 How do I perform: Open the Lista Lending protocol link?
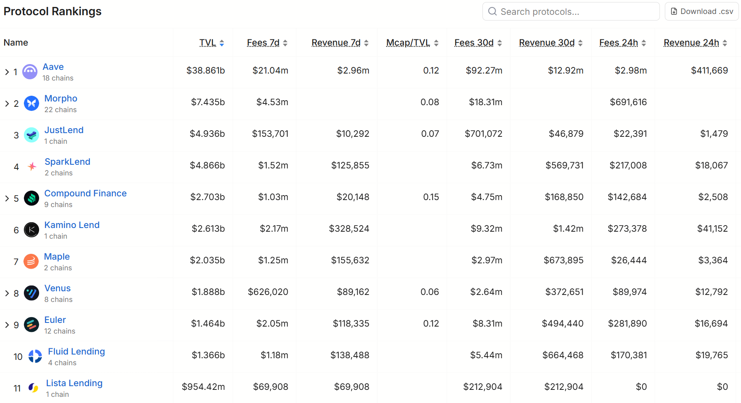point(74,383)
